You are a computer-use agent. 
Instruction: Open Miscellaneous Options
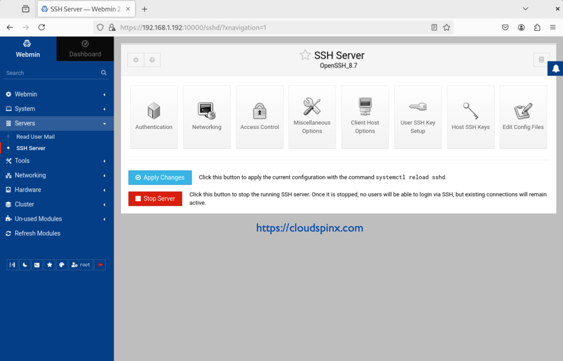(x=312, y=116)
